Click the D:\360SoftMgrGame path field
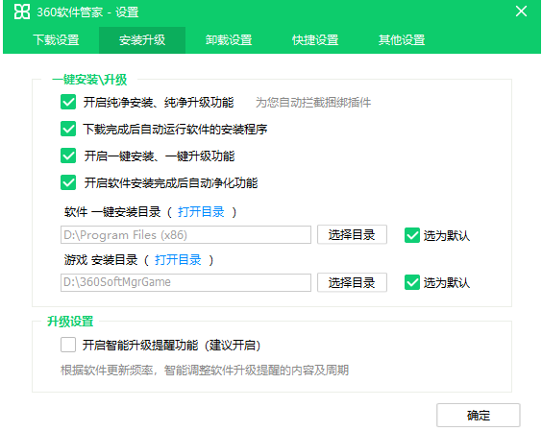 [186, 282]
